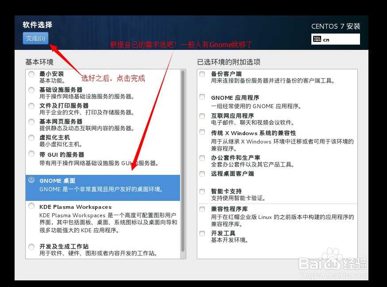The width and height of the screenshot is (387, 287).
Task: Click the text 用来连接到备份服务器并进行备份的客户端工具。
Action: pyautogui.click(x=273, y=80)
